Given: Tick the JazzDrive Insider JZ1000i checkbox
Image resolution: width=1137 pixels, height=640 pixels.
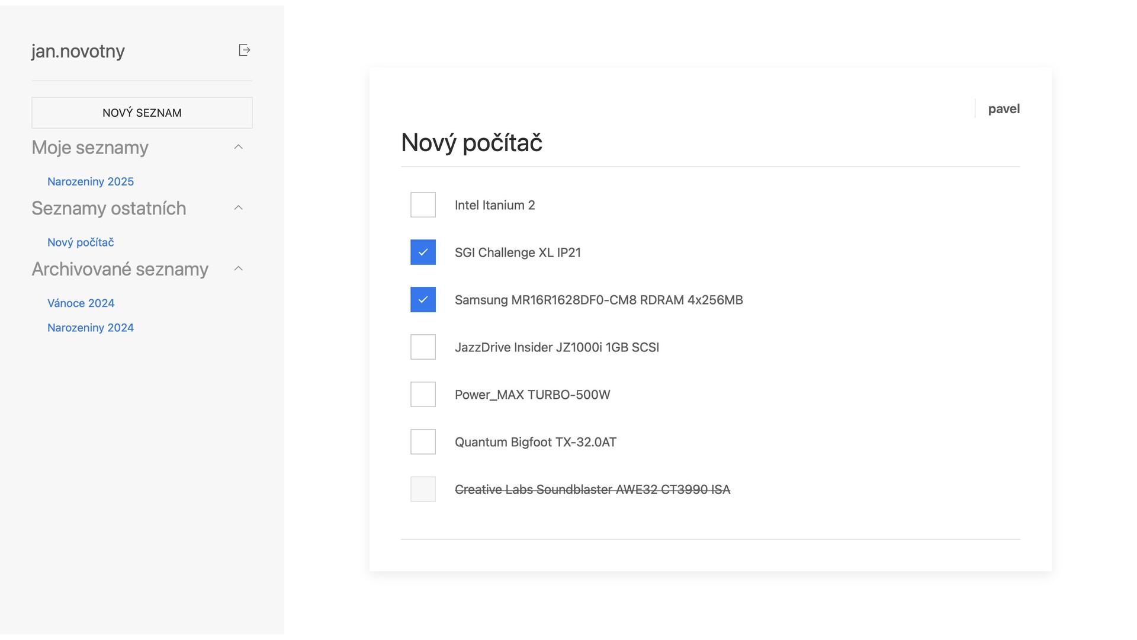Looking at the screenshot, I should click(x=423, y=347).
